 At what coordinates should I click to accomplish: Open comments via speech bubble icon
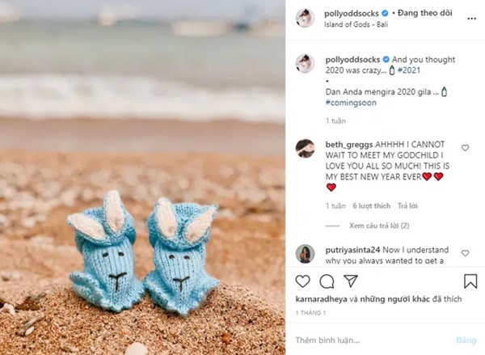click(x=327, y=281)
